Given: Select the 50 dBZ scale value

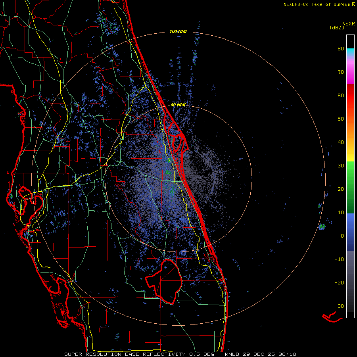Looking at the screenshot, I should (341, 119).
